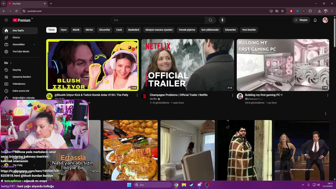The width and height of the screenshot is (336, 189).
Task: Open File Explorer from taskbar
Action: (184, 185)
